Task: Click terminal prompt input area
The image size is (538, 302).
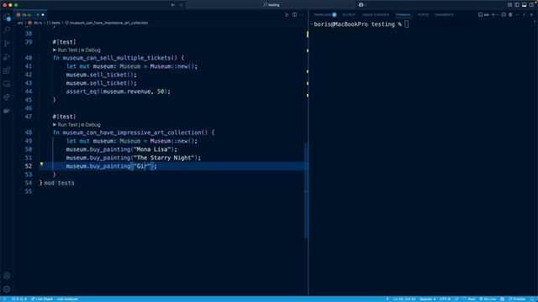Action: coord(407,24)
